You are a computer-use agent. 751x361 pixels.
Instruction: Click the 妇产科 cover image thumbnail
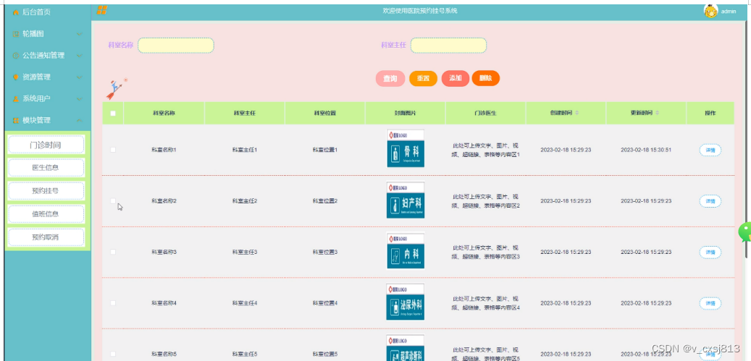[406, 200]
